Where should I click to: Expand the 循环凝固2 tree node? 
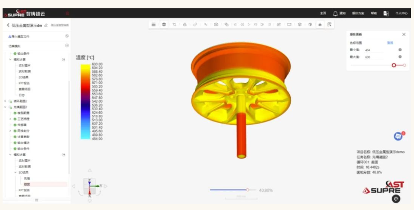tap(5, 101)
